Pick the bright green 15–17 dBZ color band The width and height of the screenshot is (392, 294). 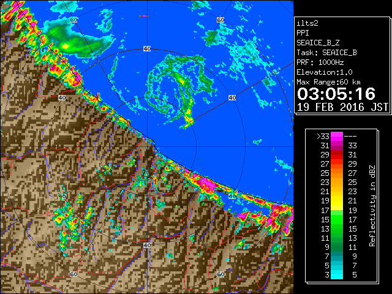click(337, 219)
